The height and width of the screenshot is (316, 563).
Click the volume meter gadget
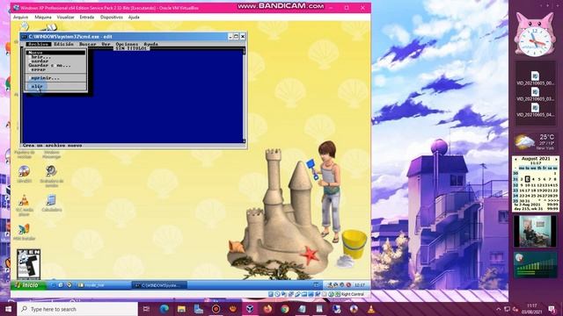tap(535, 265)
